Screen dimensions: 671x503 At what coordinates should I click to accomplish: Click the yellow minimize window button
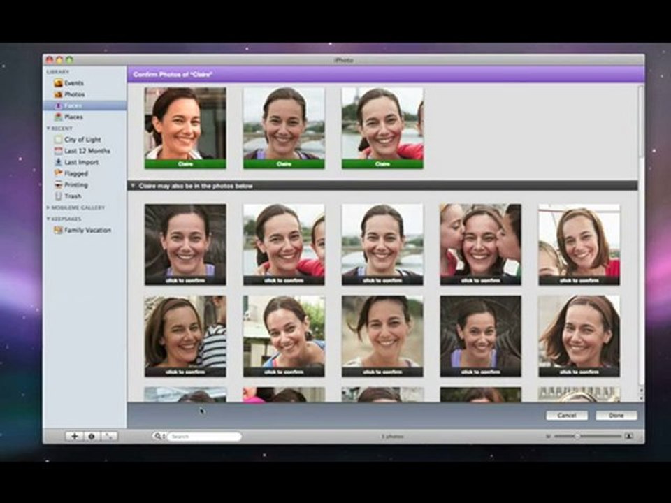point(59,60)
